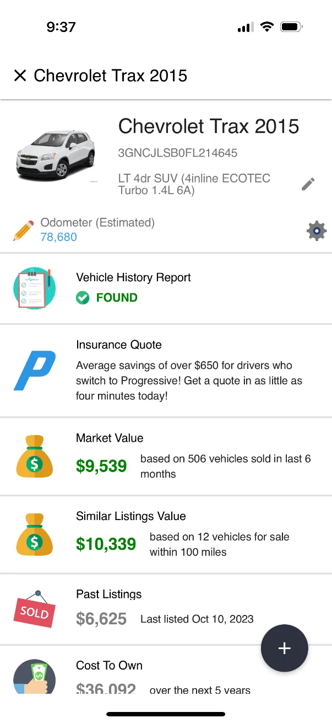Screen dimensions: 332x723
Task: Tap the pencil icon to edit trim
Action: point(308,184)
